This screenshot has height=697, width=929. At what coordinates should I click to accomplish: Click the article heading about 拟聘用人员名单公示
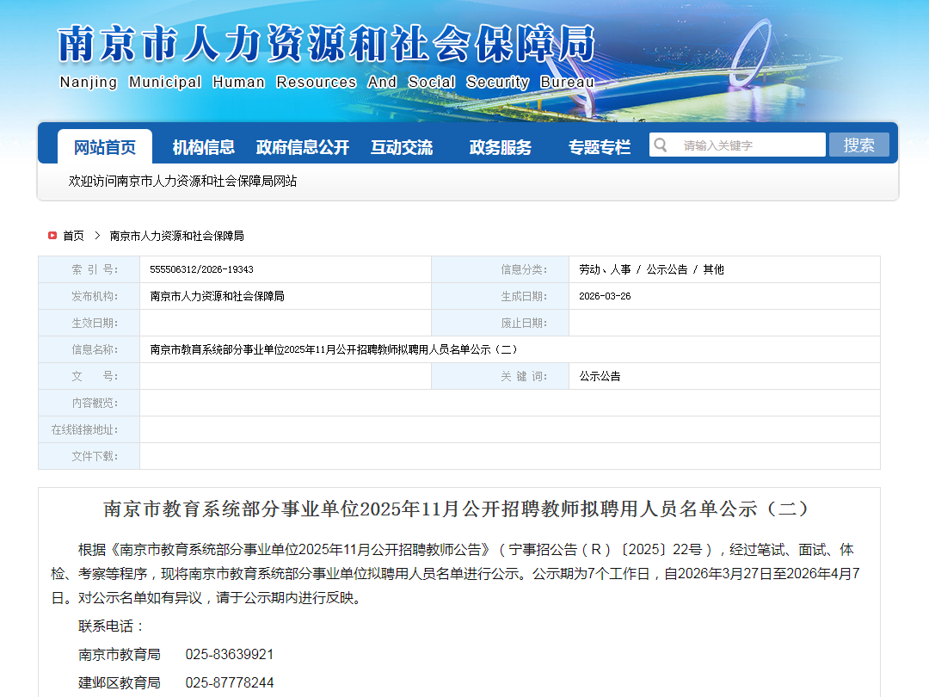(458, 509)
